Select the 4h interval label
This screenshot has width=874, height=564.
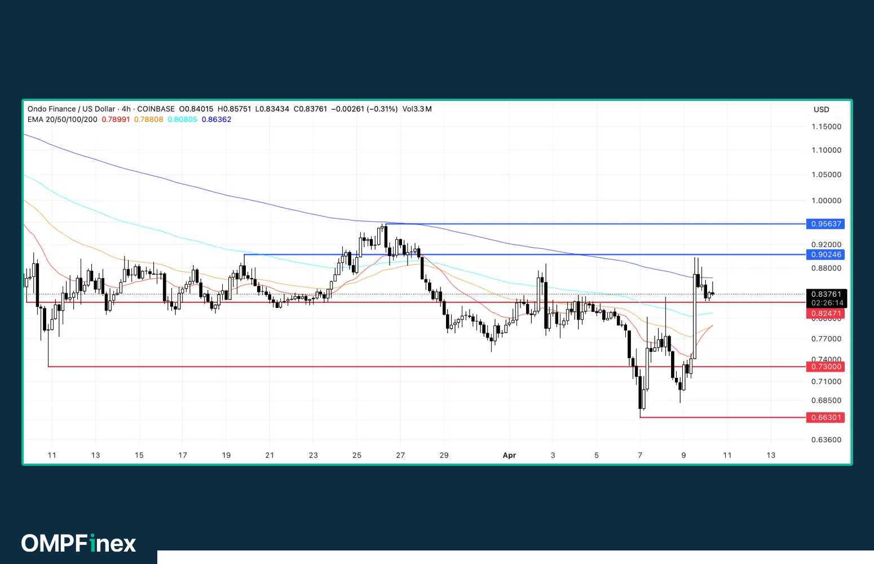(x=126, y=109)
